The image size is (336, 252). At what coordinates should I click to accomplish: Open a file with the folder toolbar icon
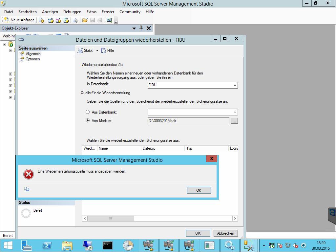pyautogui.click(x=85, y=20)
